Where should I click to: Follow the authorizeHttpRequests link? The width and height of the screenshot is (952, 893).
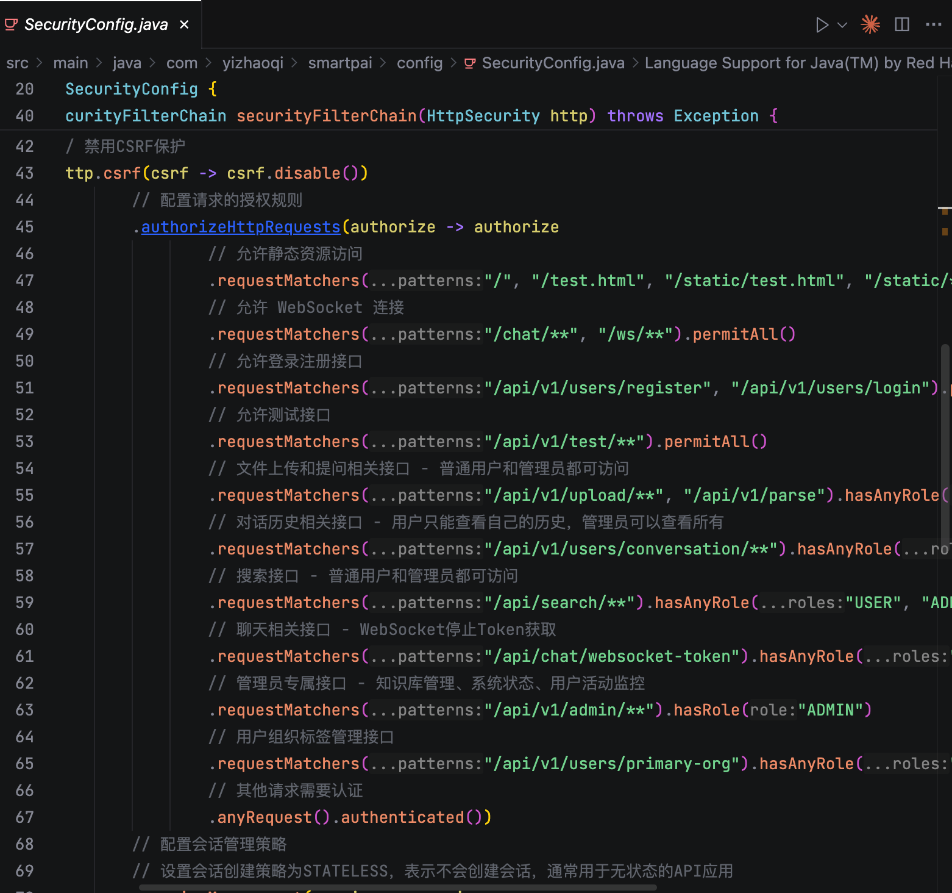pos(240,227)
